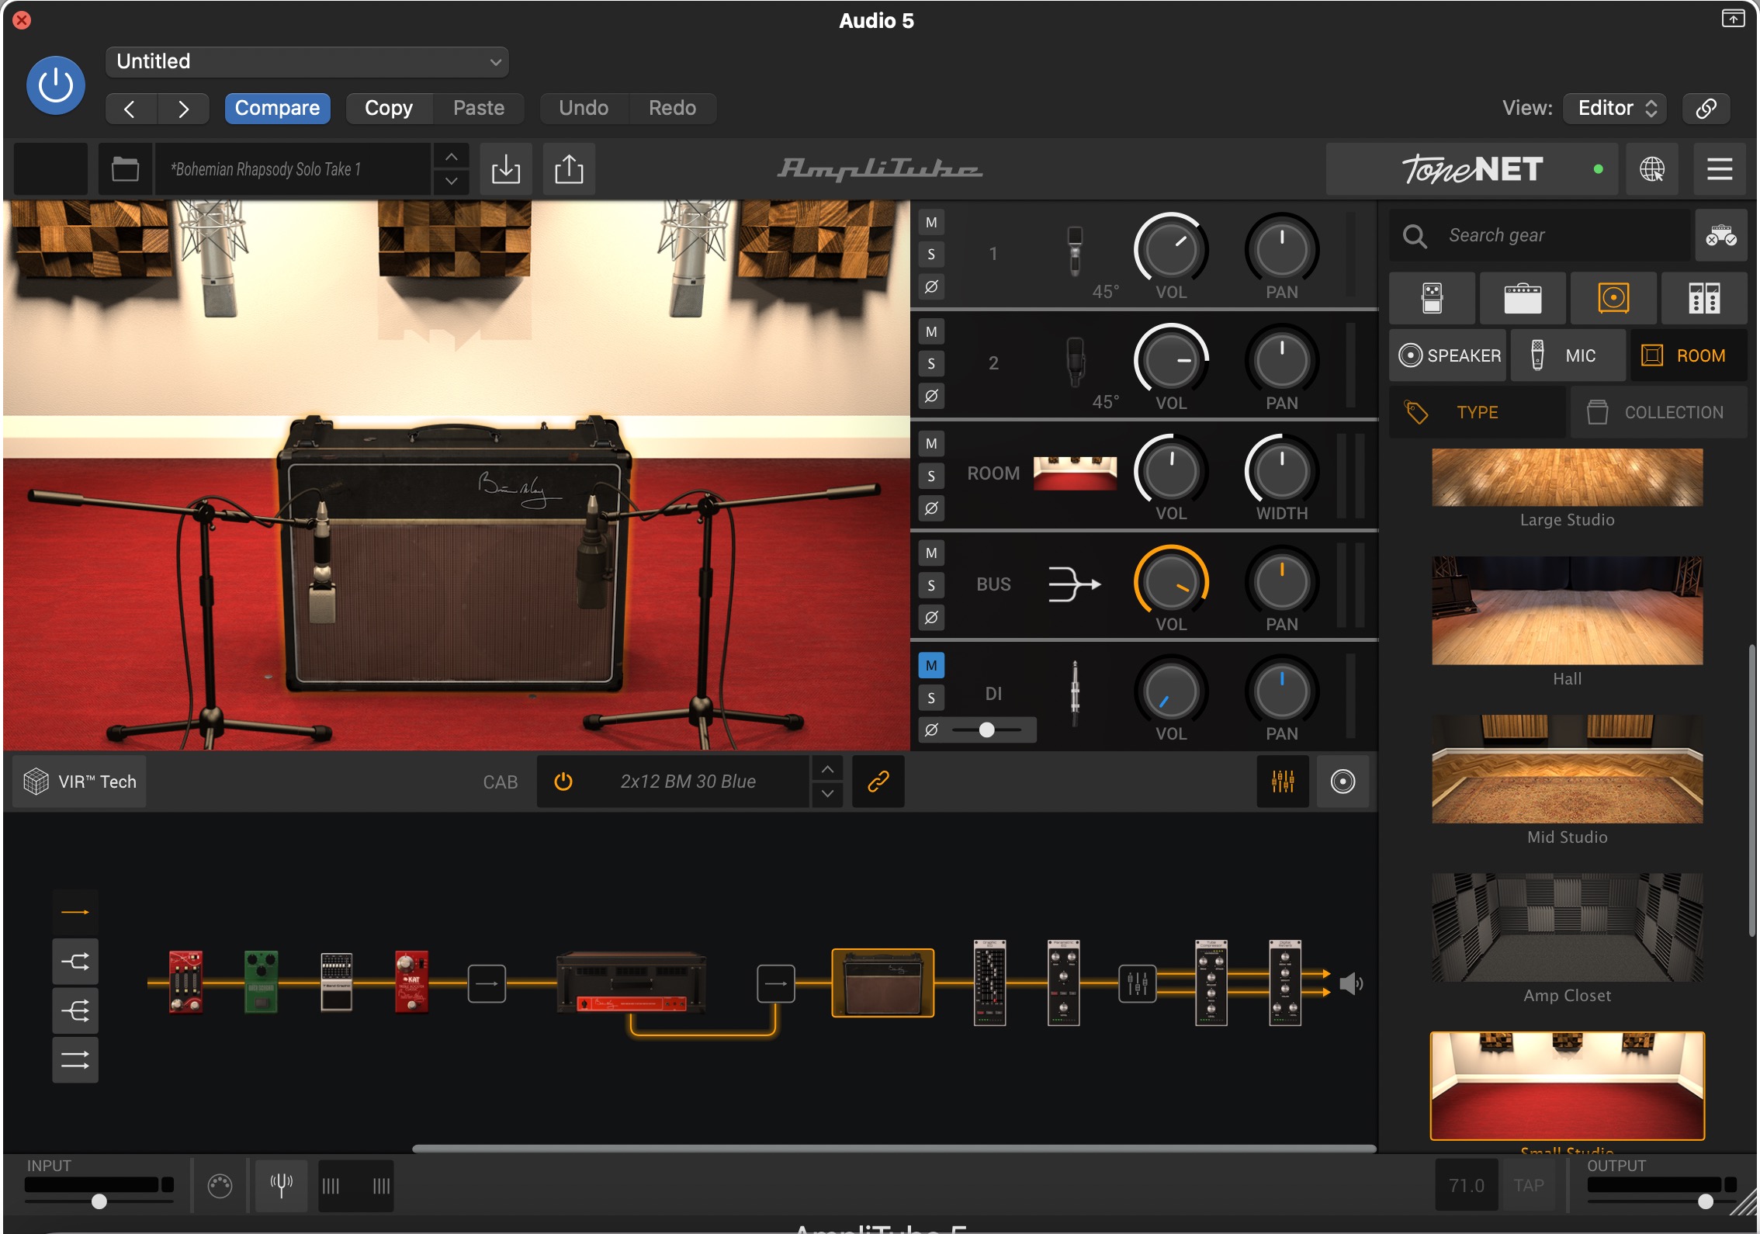This screenshot has height=1234, width=1760.
Task: Toggle the CAB power button
Action: click(x=563, y=782)
